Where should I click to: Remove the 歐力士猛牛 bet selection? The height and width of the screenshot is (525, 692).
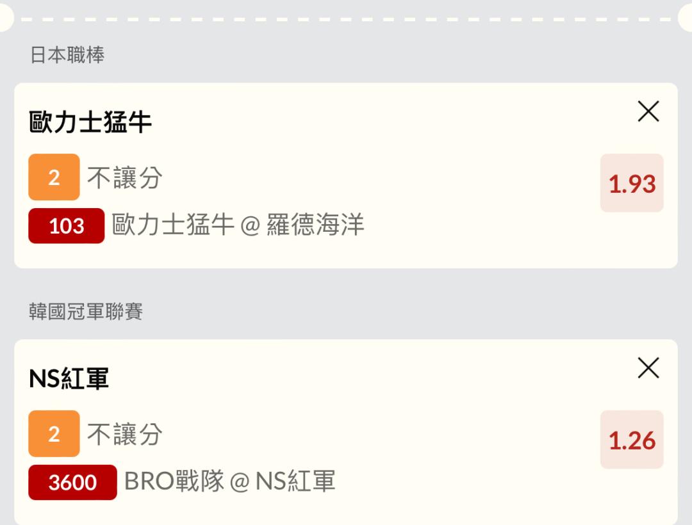coord(648,112)
